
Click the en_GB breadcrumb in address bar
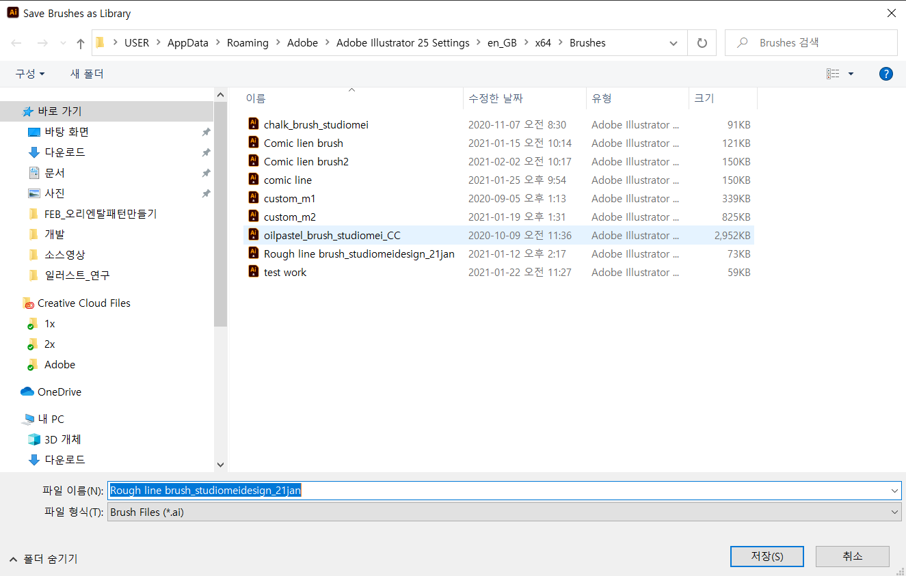503,43
